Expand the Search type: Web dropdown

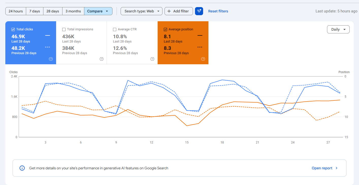click(141, 11)
